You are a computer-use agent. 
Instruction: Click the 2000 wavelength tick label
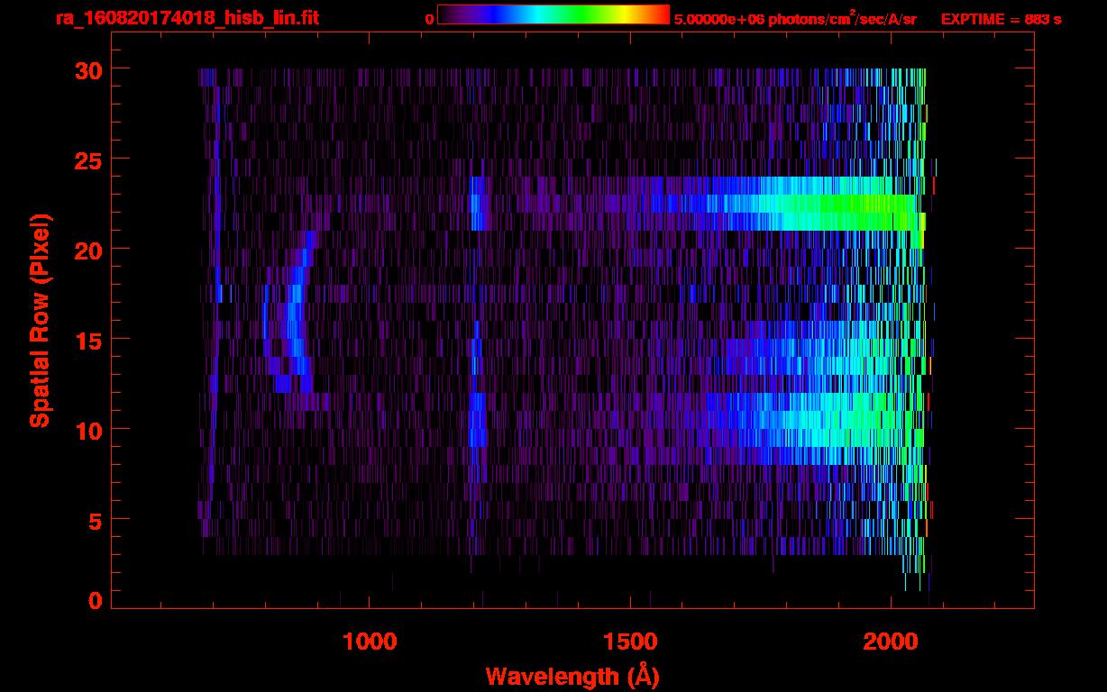click(891, 642)
